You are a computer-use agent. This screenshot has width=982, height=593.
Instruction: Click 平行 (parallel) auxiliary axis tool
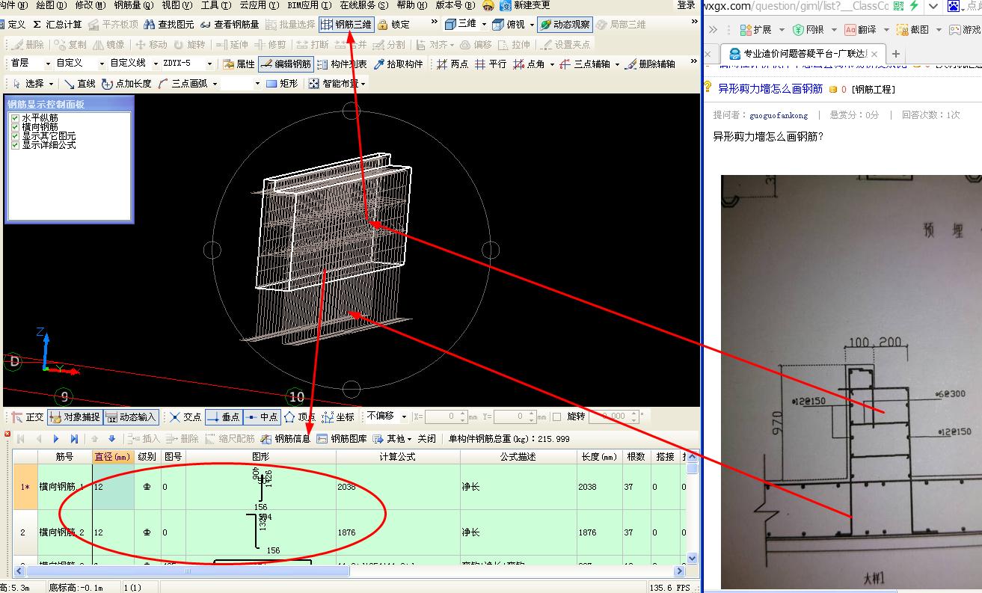[491, 64]
